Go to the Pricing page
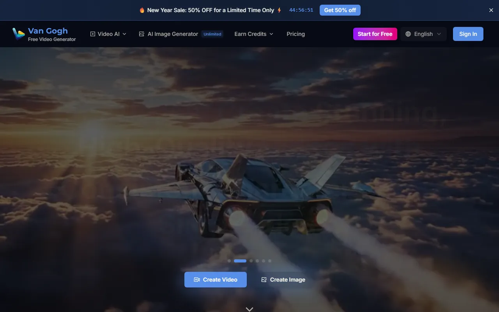The image size is (499, 312). pyautogui.click(x=296, y=34)
